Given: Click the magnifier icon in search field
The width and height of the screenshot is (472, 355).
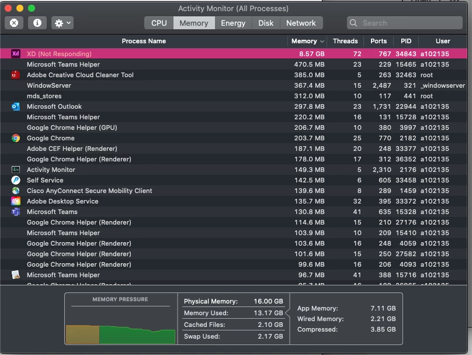Looking at the screenshot, I should tap(353, 23).
